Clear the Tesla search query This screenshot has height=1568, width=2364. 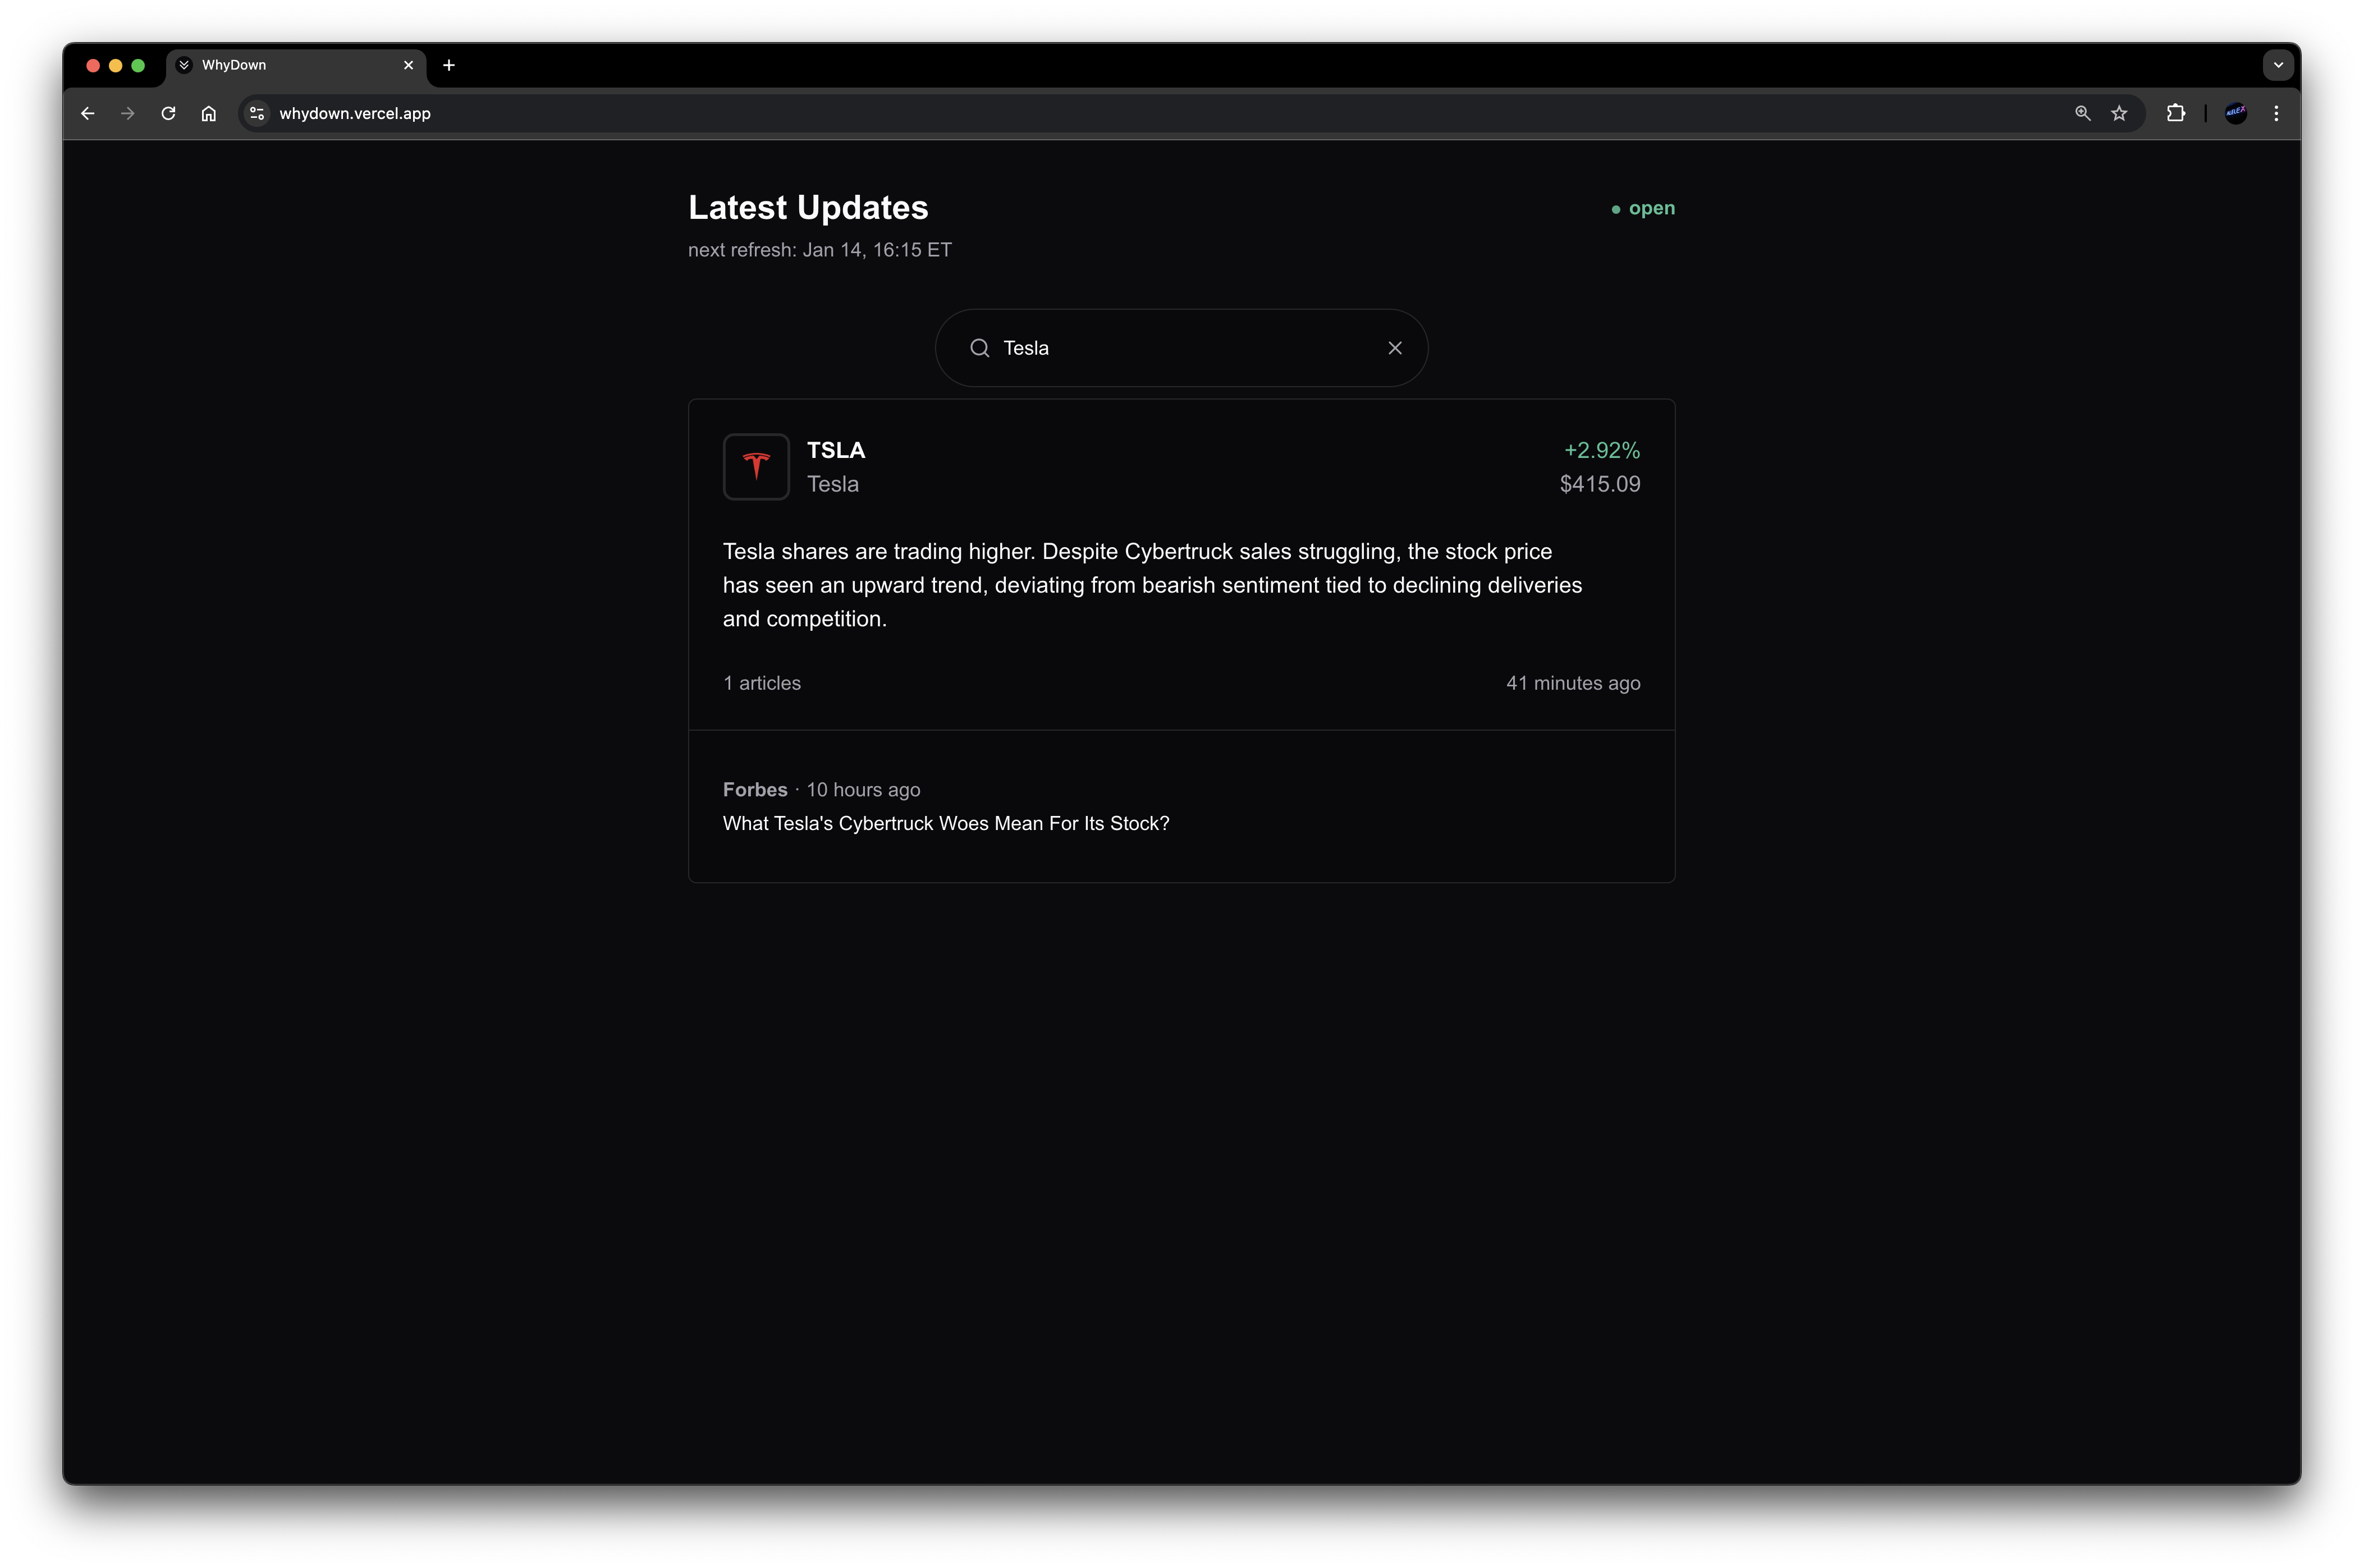[1395, 348]
